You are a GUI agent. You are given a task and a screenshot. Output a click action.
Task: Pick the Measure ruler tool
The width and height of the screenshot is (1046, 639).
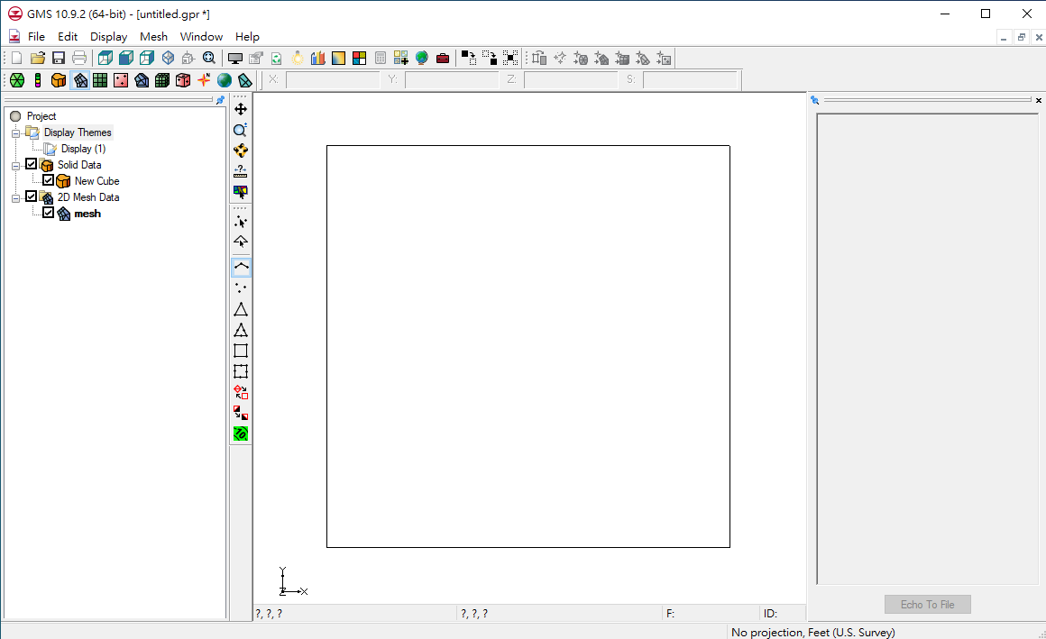241,171
